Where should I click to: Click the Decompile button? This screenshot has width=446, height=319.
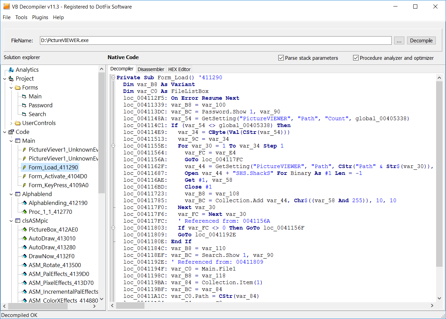point(421,40)
